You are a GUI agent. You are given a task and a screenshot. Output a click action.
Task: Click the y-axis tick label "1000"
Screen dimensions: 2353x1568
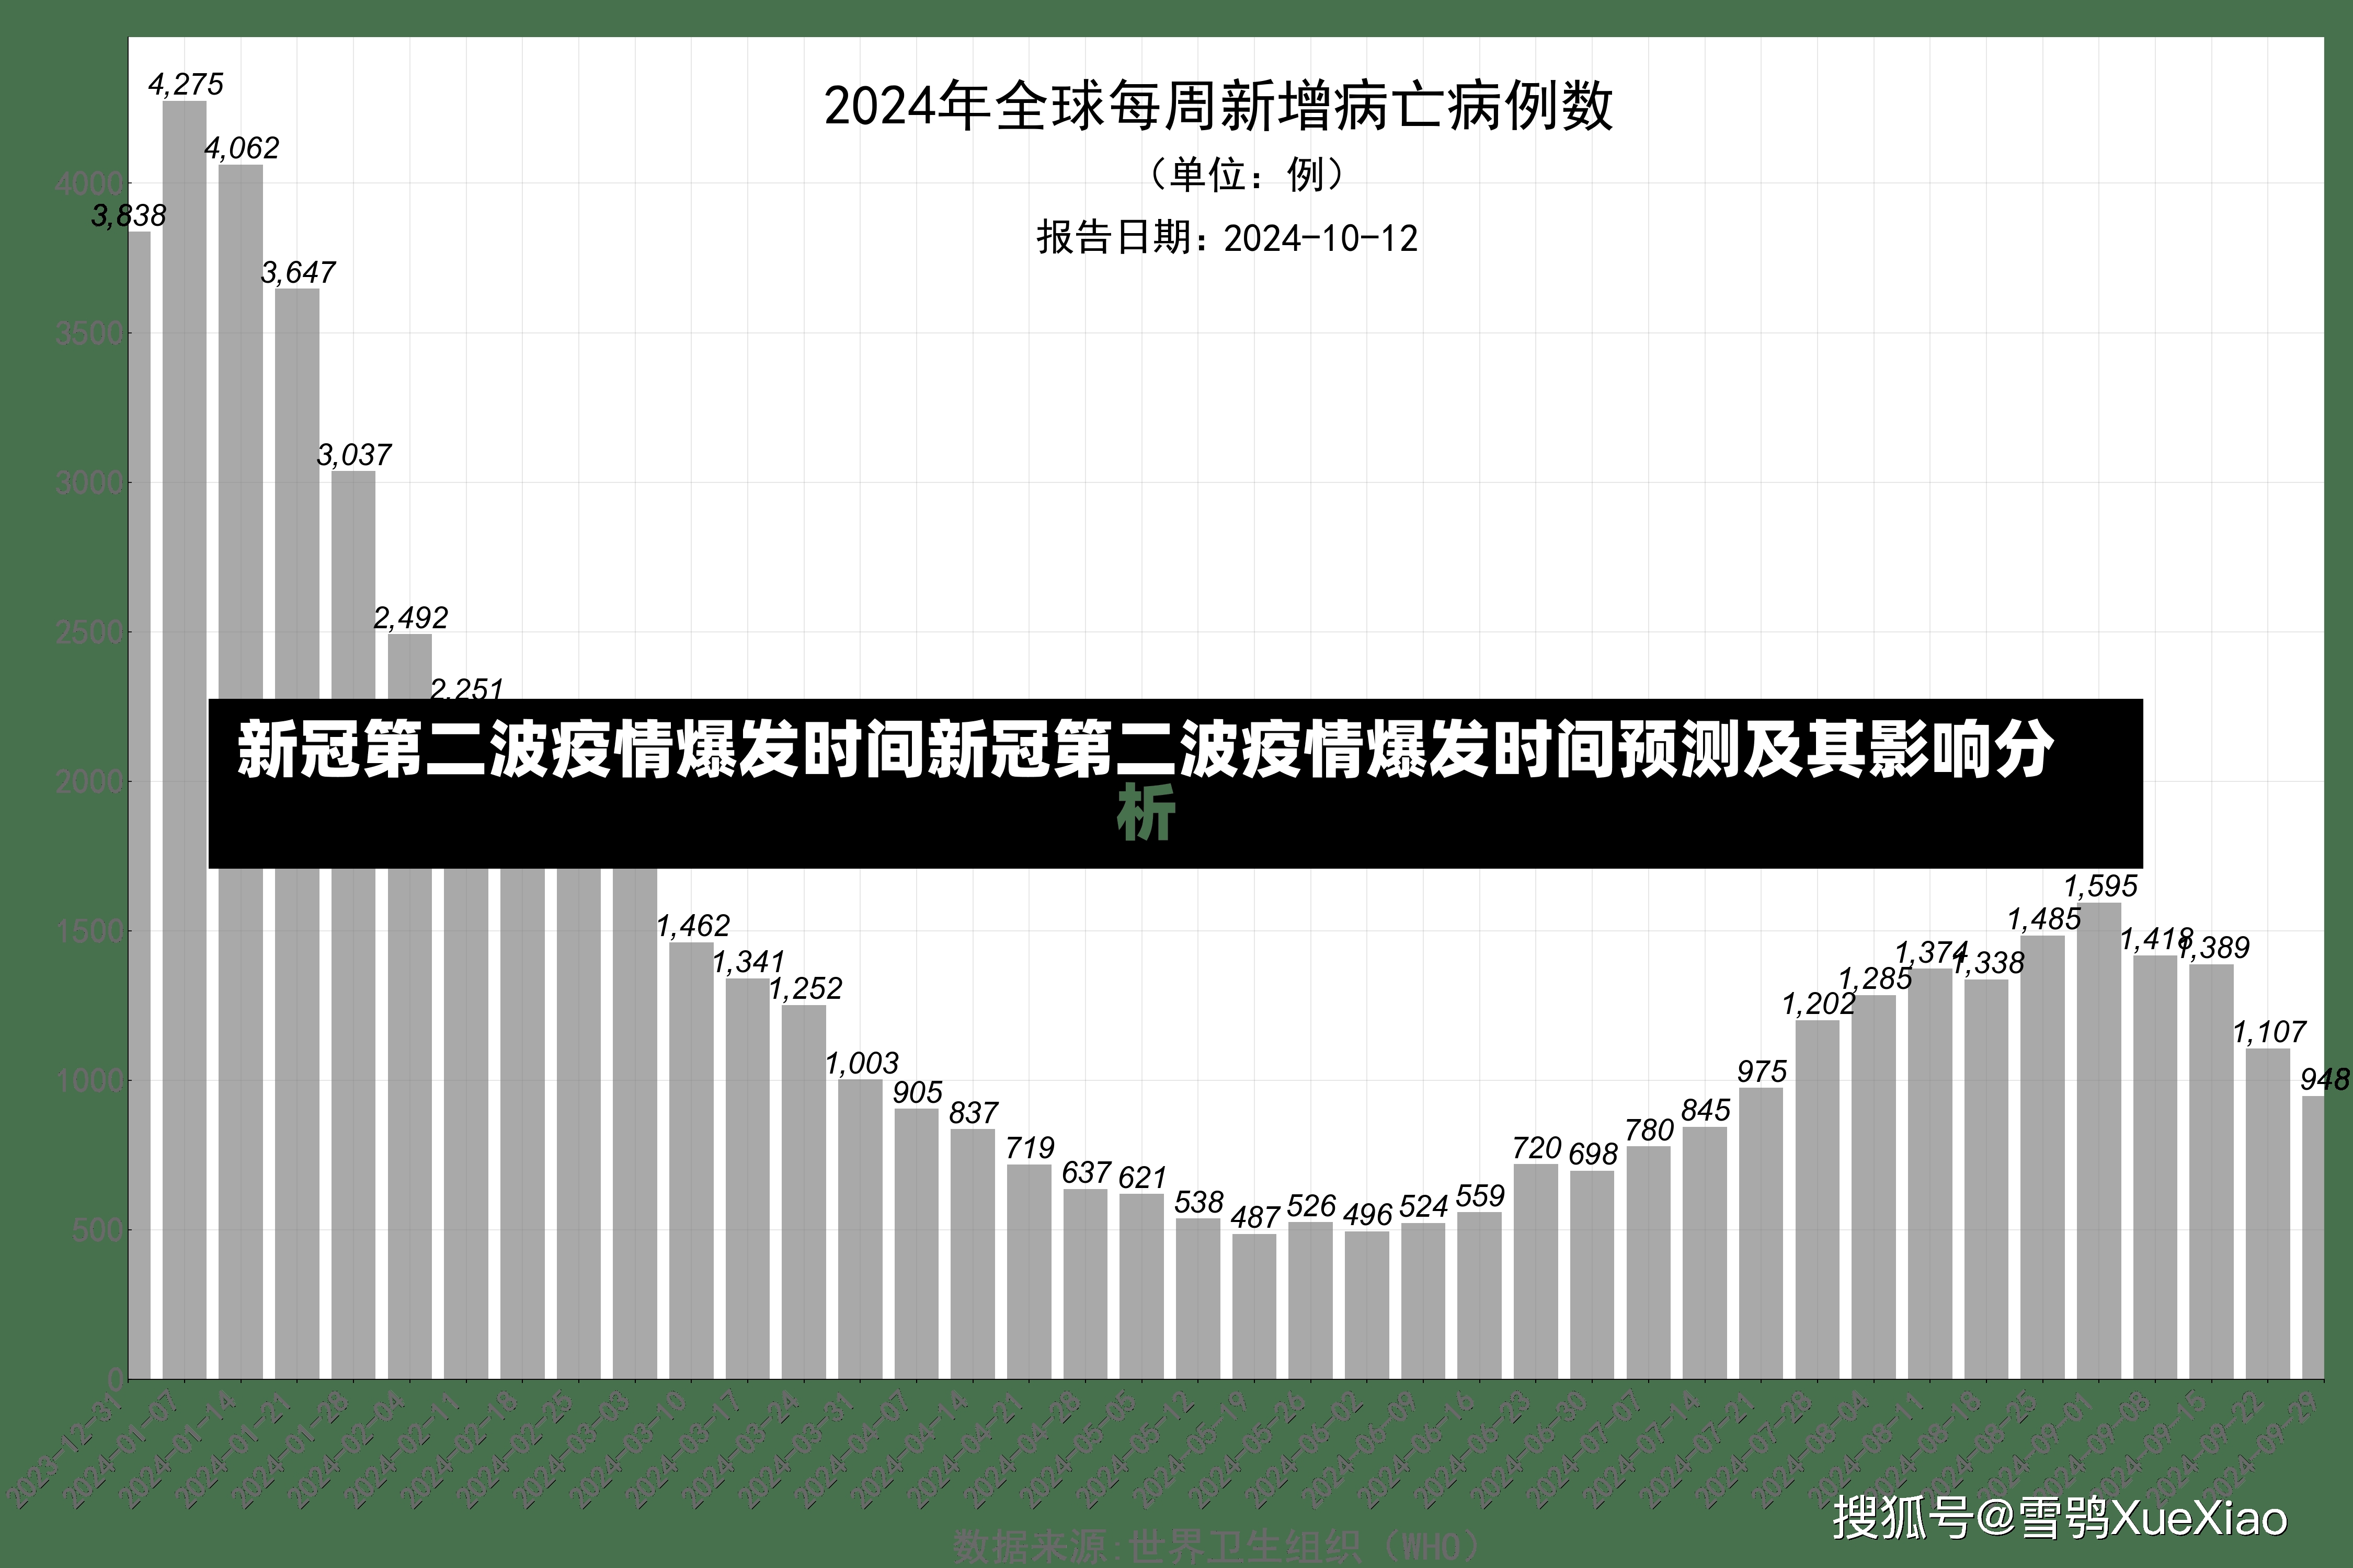point(88,1080)
